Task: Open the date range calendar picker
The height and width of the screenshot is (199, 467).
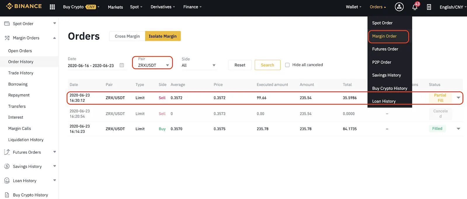Action: pyautogui.click(x=122, y=65)
